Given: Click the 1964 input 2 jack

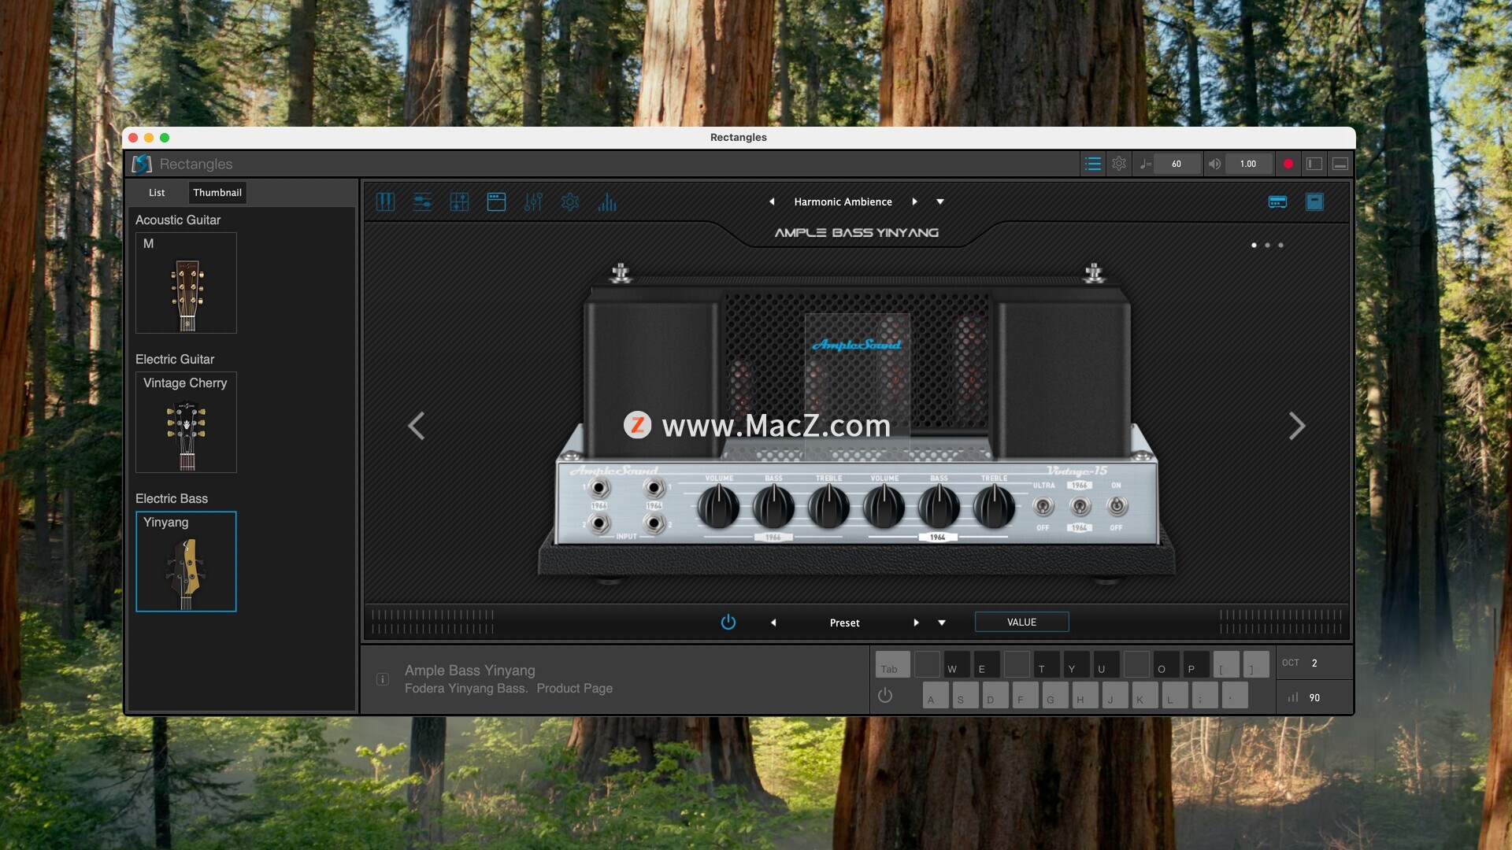Looking at the screenshot, I should click(654, 523).
